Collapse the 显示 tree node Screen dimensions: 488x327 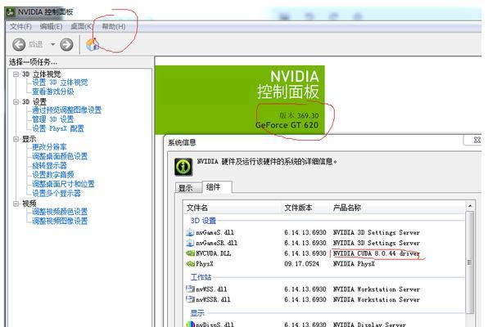[16, 139]
